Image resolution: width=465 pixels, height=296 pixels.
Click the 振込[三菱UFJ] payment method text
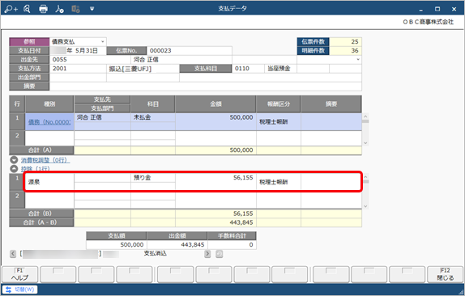point(130,69)
